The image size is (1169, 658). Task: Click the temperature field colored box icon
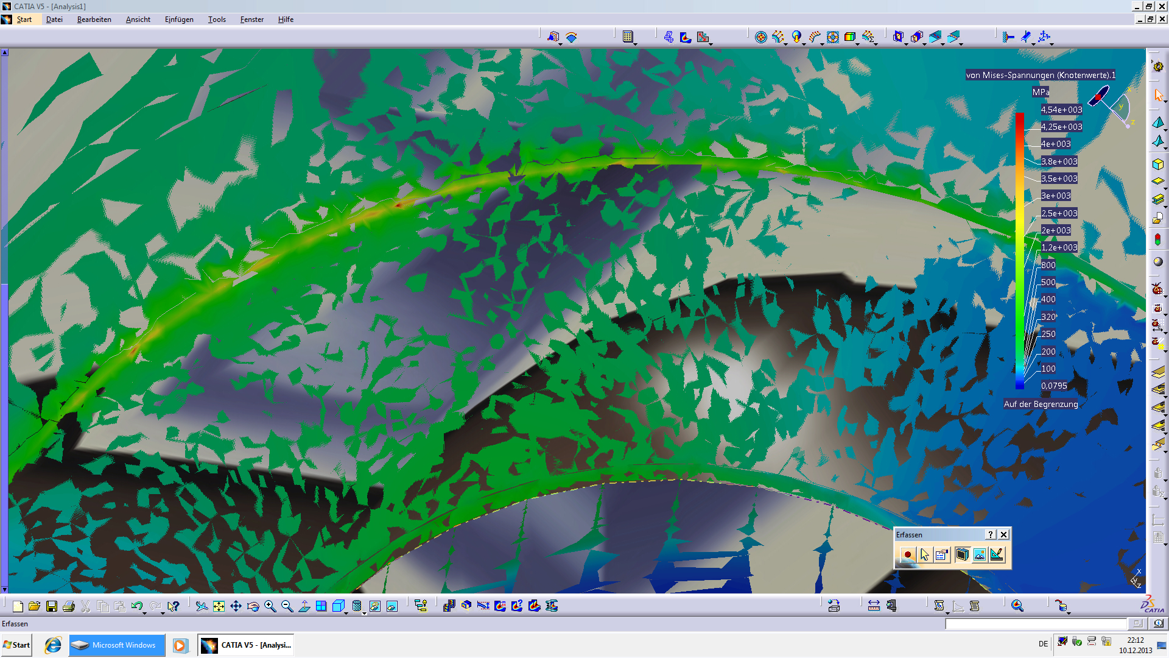click(850, 37)
